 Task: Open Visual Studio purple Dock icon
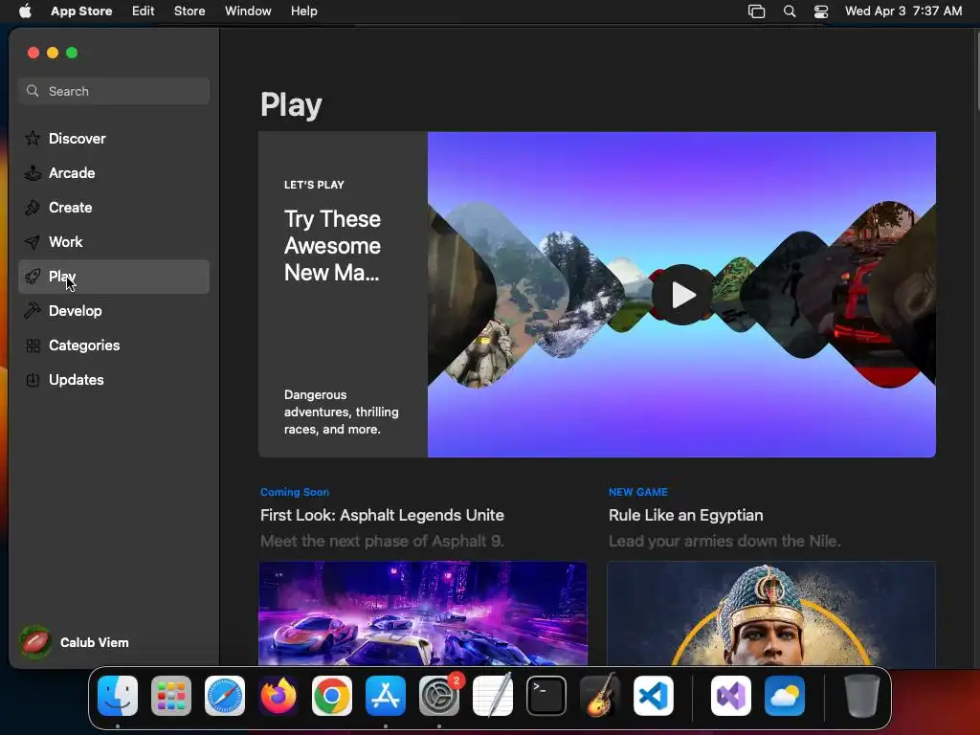[x=730, y=696]
